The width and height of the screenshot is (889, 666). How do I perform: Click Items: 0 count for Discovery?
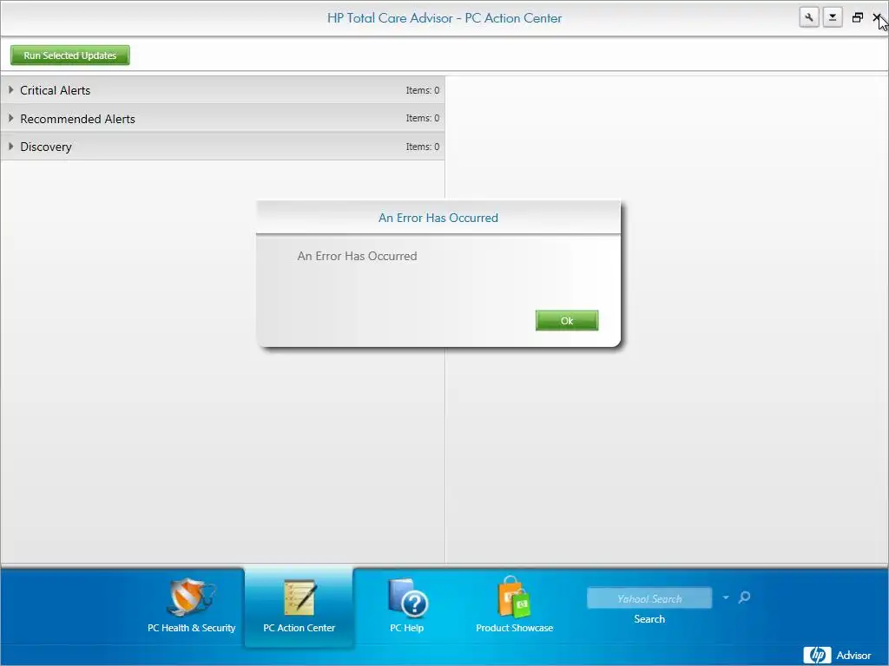[x=423, y=147]
